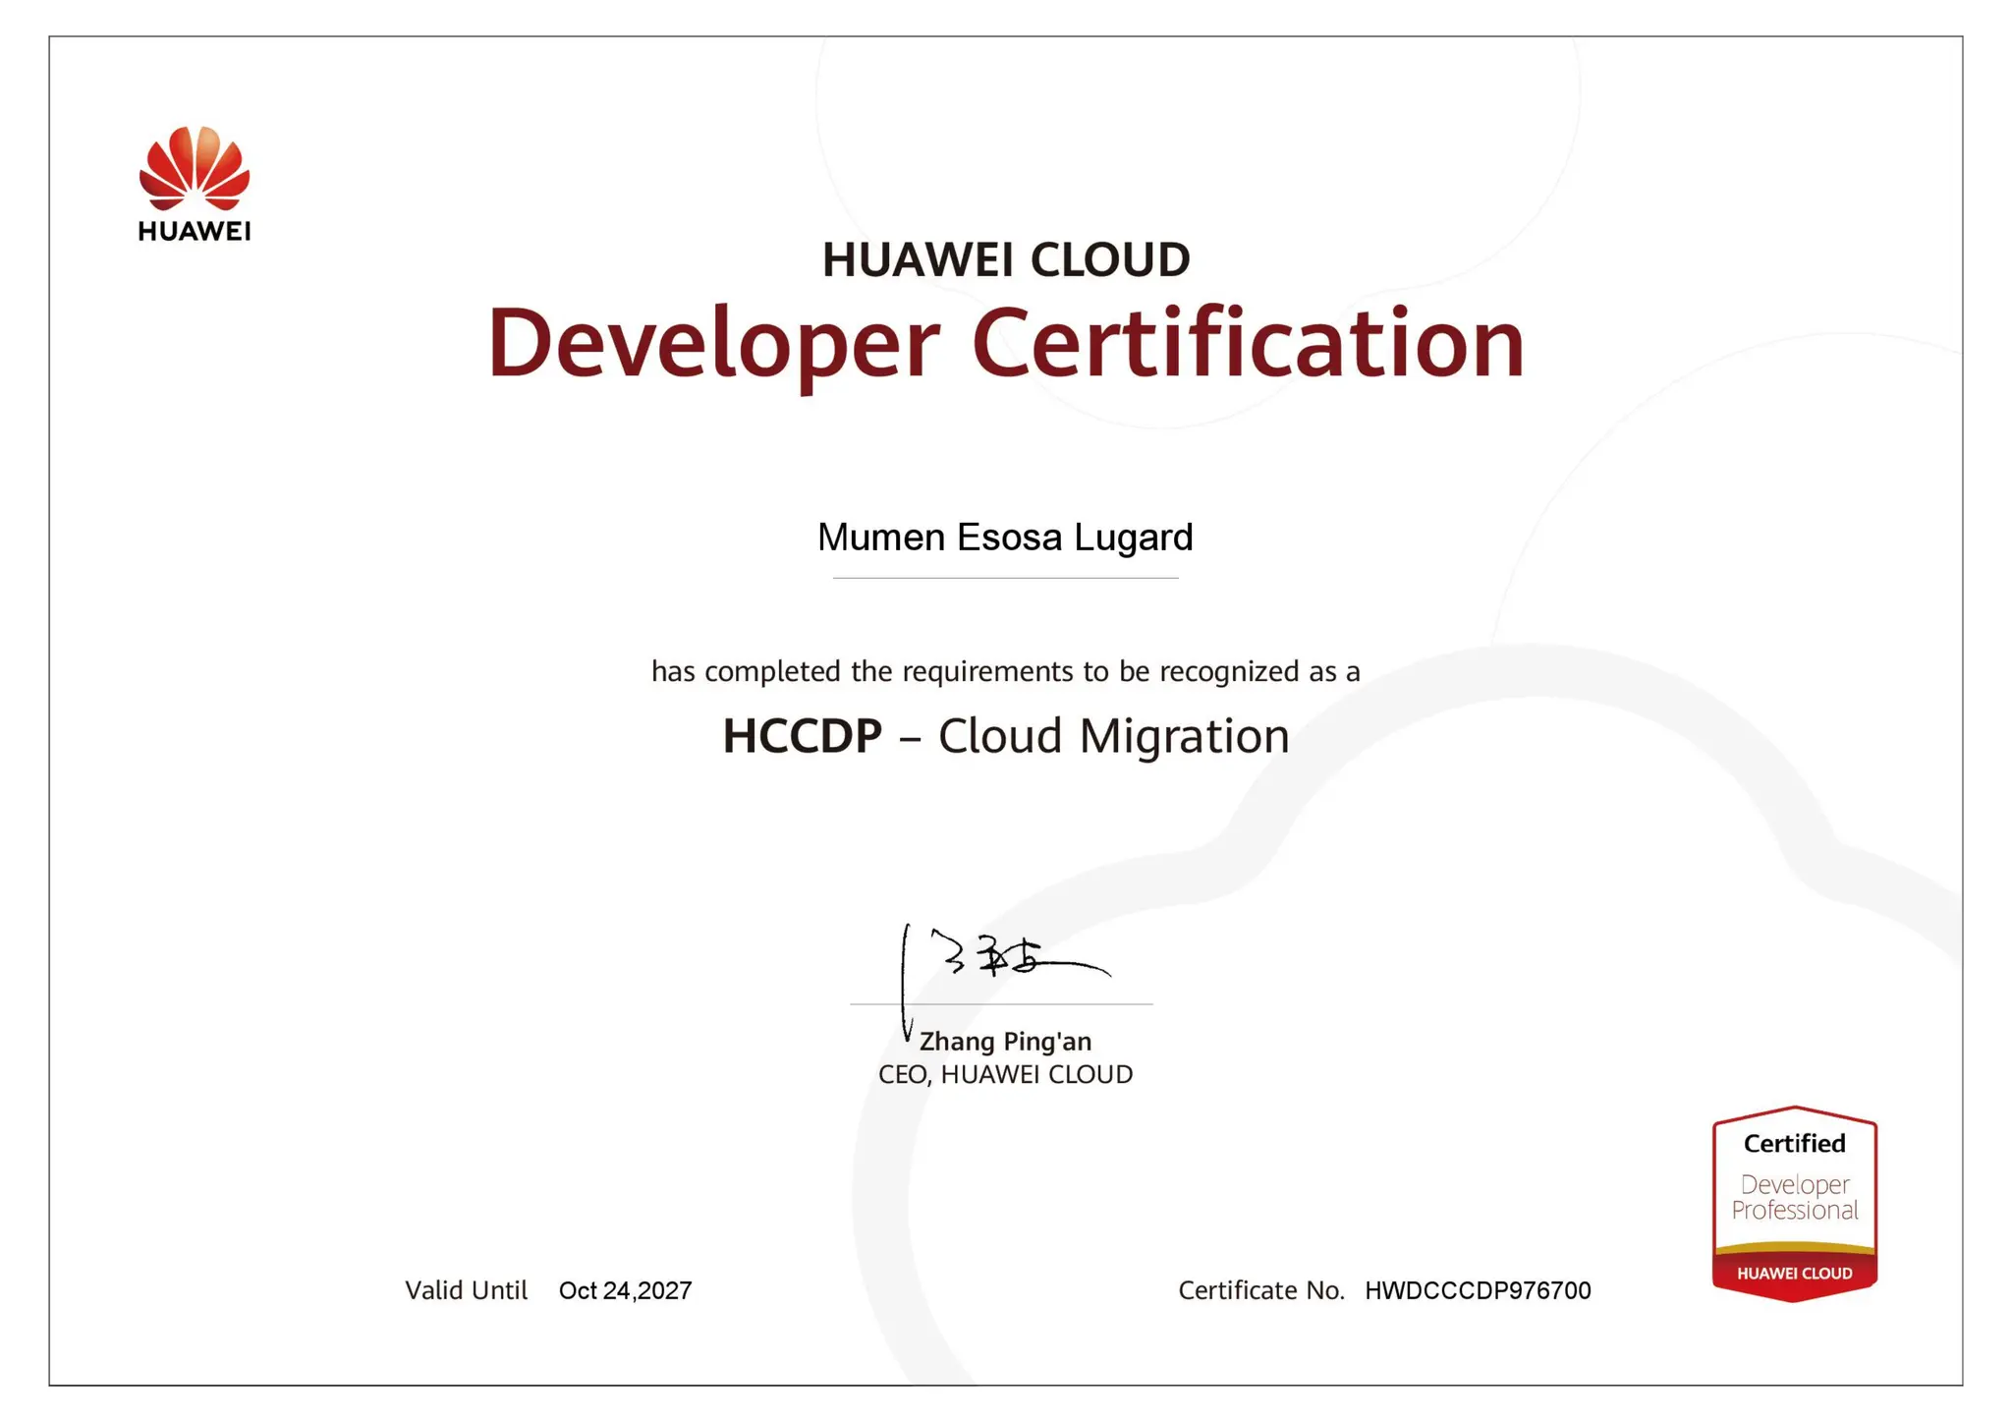Click the CEO, HUAWEI CLOUD title line
The image size is (2012, 1422).
[1005, 1074]
